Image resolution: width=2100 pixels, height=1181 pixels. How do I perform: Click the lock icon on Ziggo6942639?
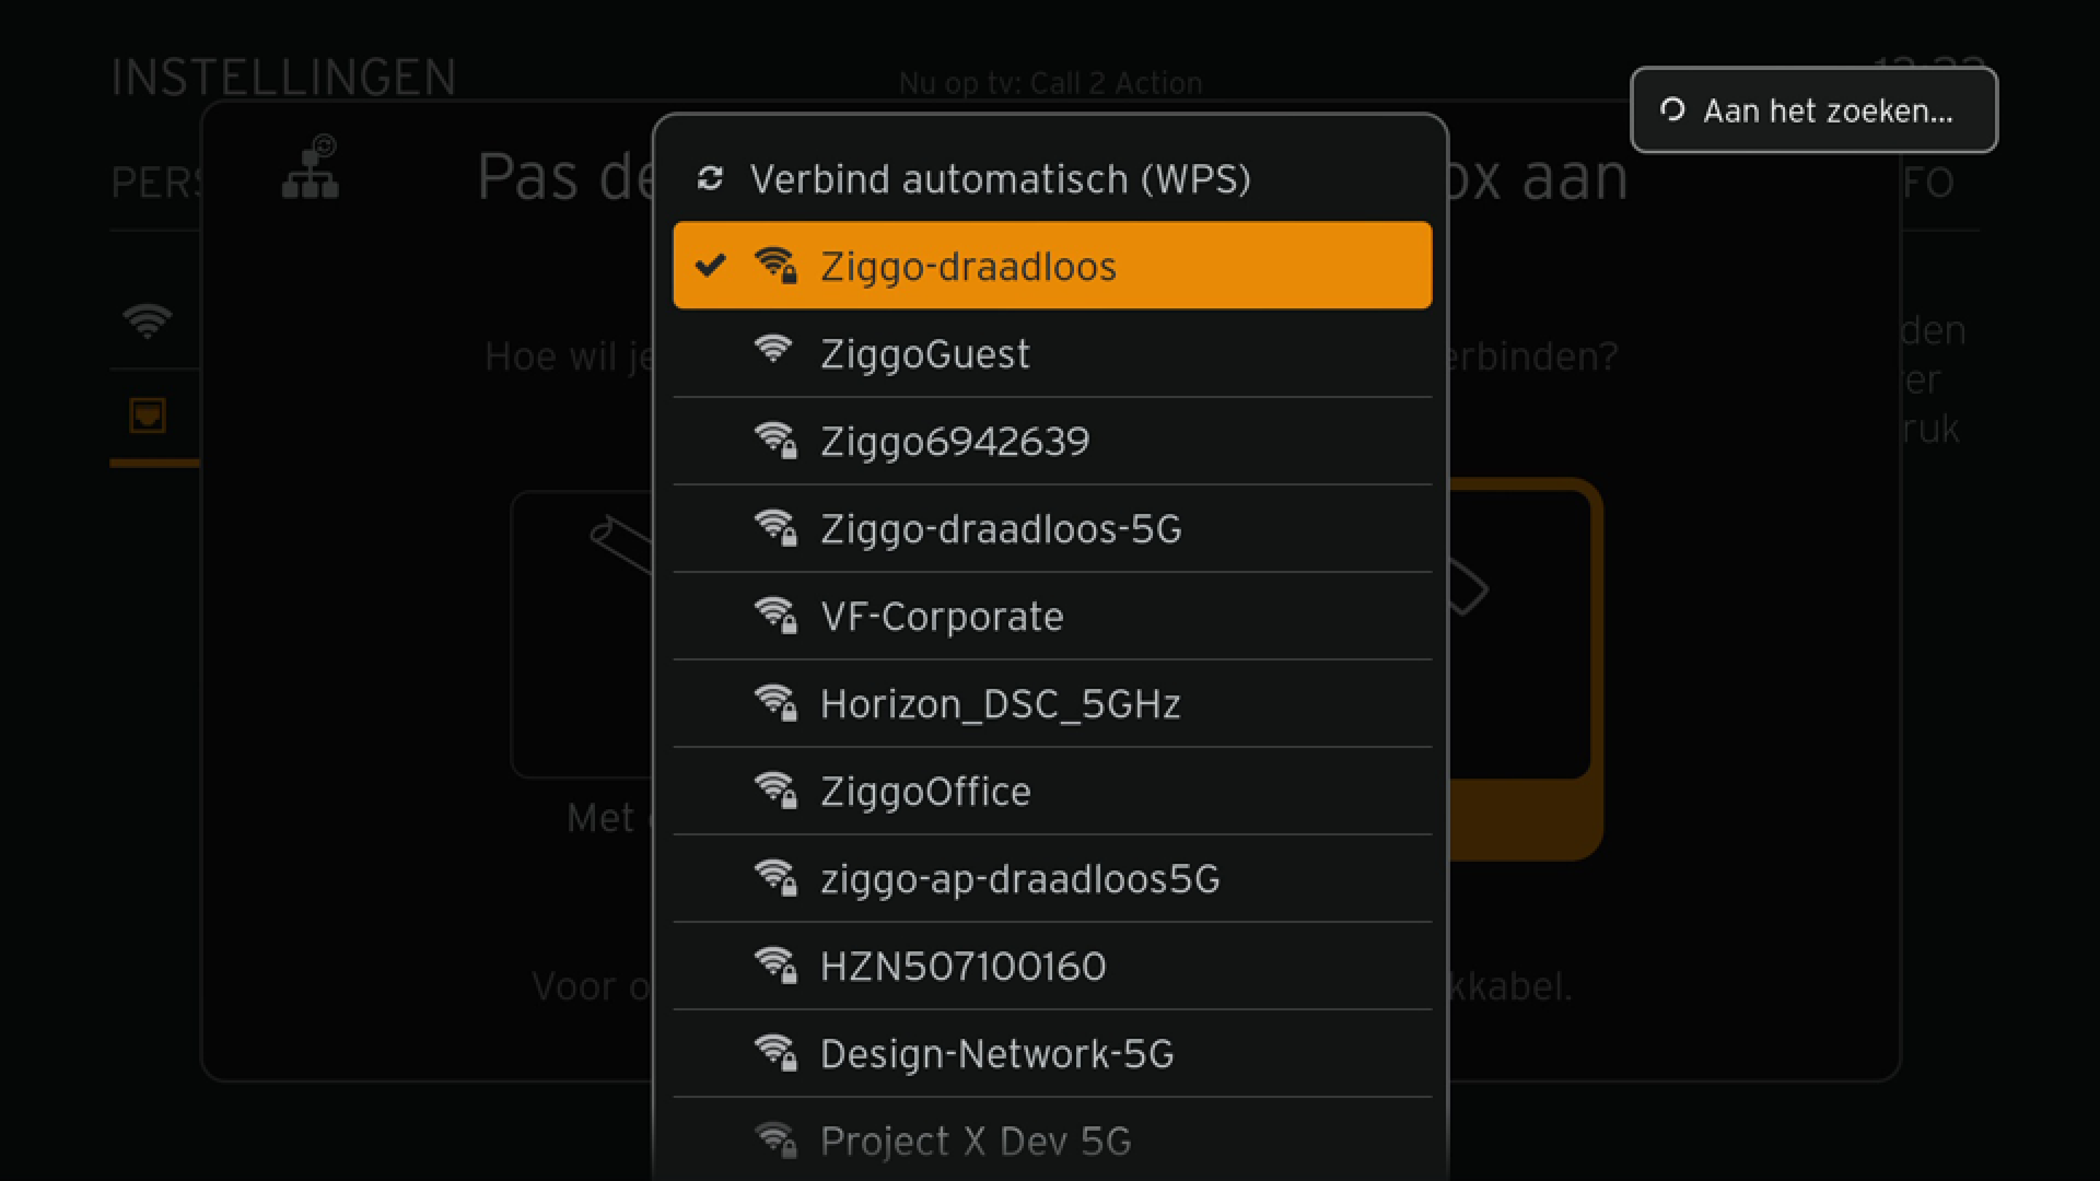coord(790,451)
